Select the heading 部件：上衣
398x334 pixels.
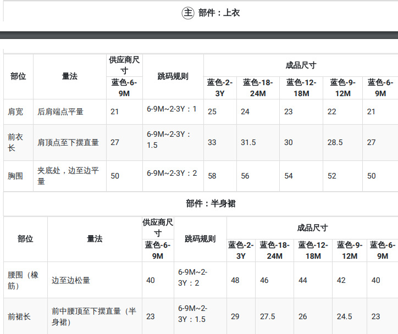click(x=219, y=13)
